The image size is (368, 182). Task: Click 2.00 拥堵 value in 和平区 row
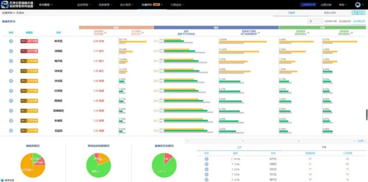pos(99,41)
